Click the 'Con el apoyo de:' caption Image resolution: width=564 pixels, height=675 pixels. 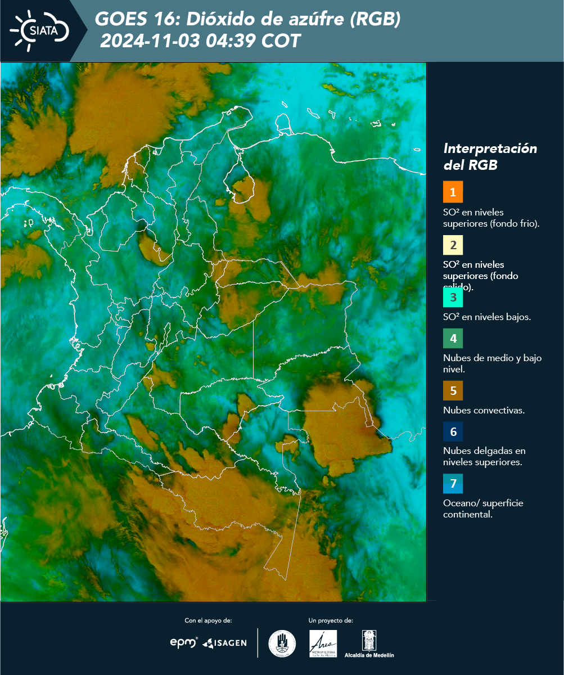[x=208, y=620]
